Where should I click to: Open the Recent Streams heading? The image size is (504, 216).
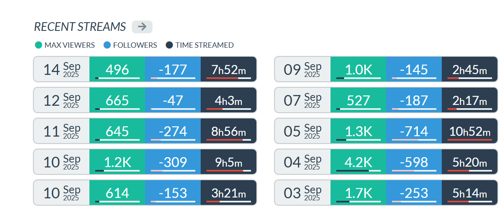(80, 27)
